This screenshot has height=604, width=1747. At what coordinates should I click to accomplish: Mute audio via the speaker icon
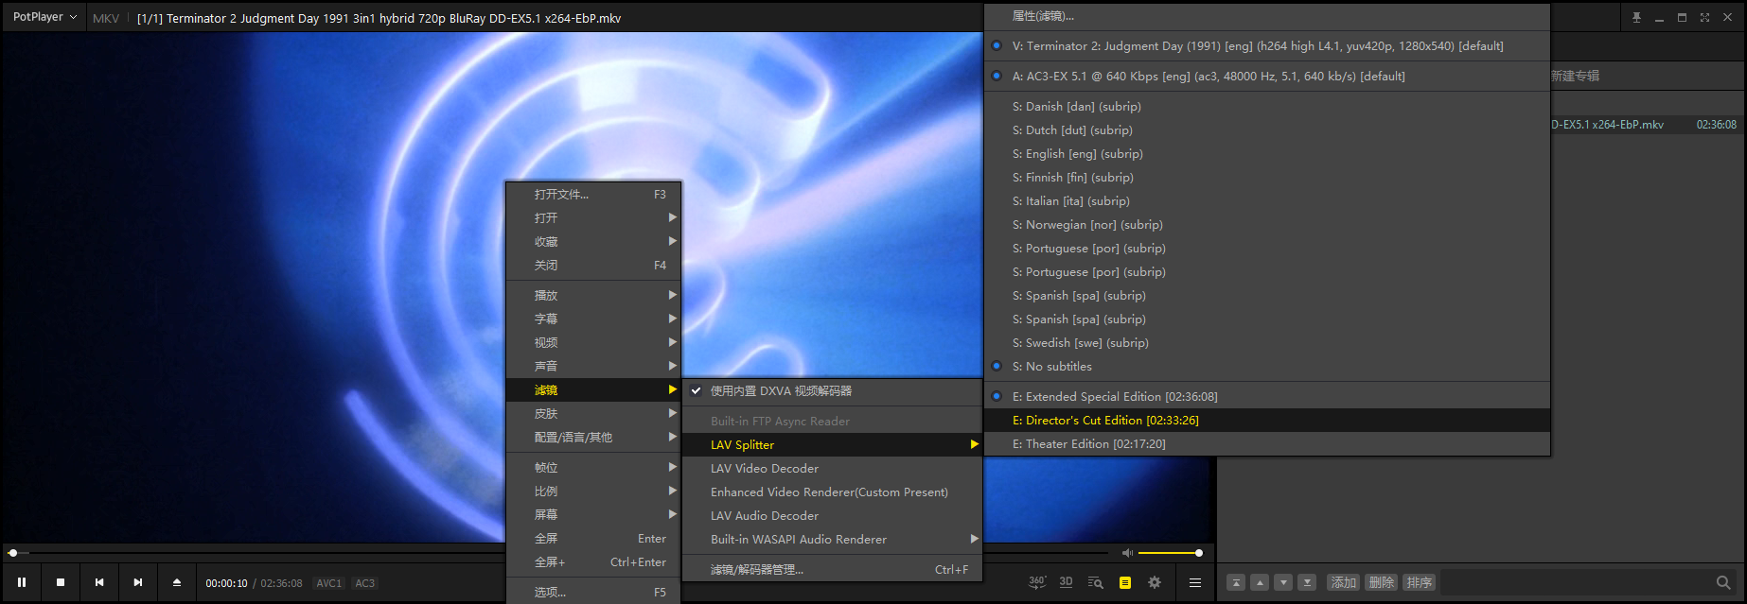[1126, 553]
